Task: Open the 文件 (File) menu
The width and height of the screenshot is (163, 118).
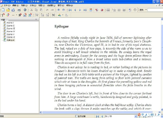Action: pyautogui.click(x=7, y=5)
